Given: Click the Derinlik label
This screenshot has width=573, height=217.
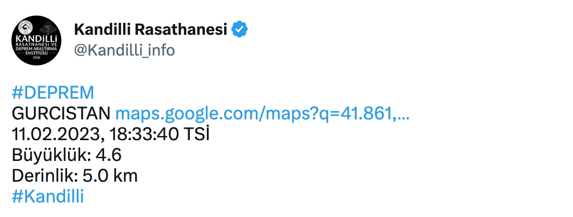Looking at the screenshot, I should click(x=45, y=176).
